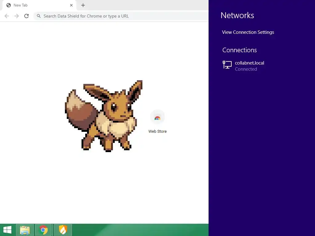Open the Web Store shortcut

click(x=157, y=122)
